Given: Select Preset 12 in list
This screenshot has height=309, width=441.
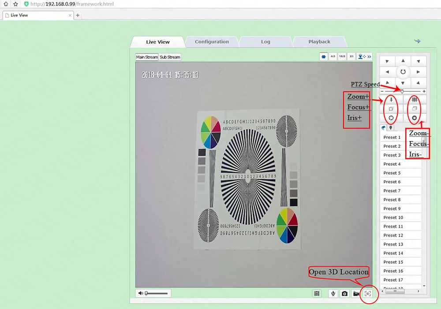Looking at the screenshot, I should pyautogui.click(x=401, y=235).
